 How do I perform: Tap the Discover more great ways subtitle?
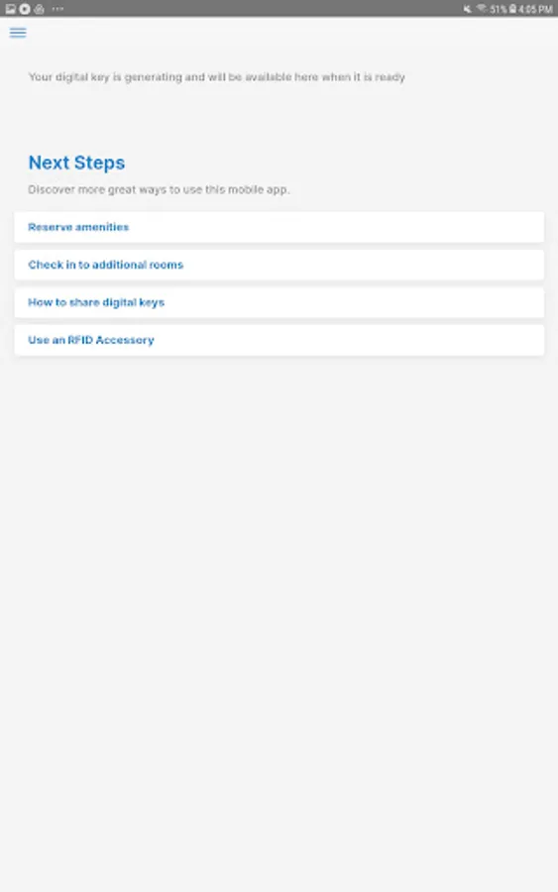[159, 189]
